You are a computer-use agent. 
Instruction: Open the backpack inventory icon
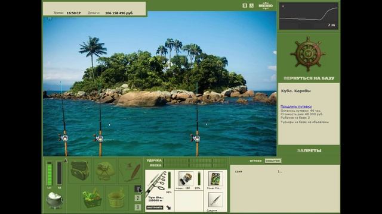(x=80, y=171)
